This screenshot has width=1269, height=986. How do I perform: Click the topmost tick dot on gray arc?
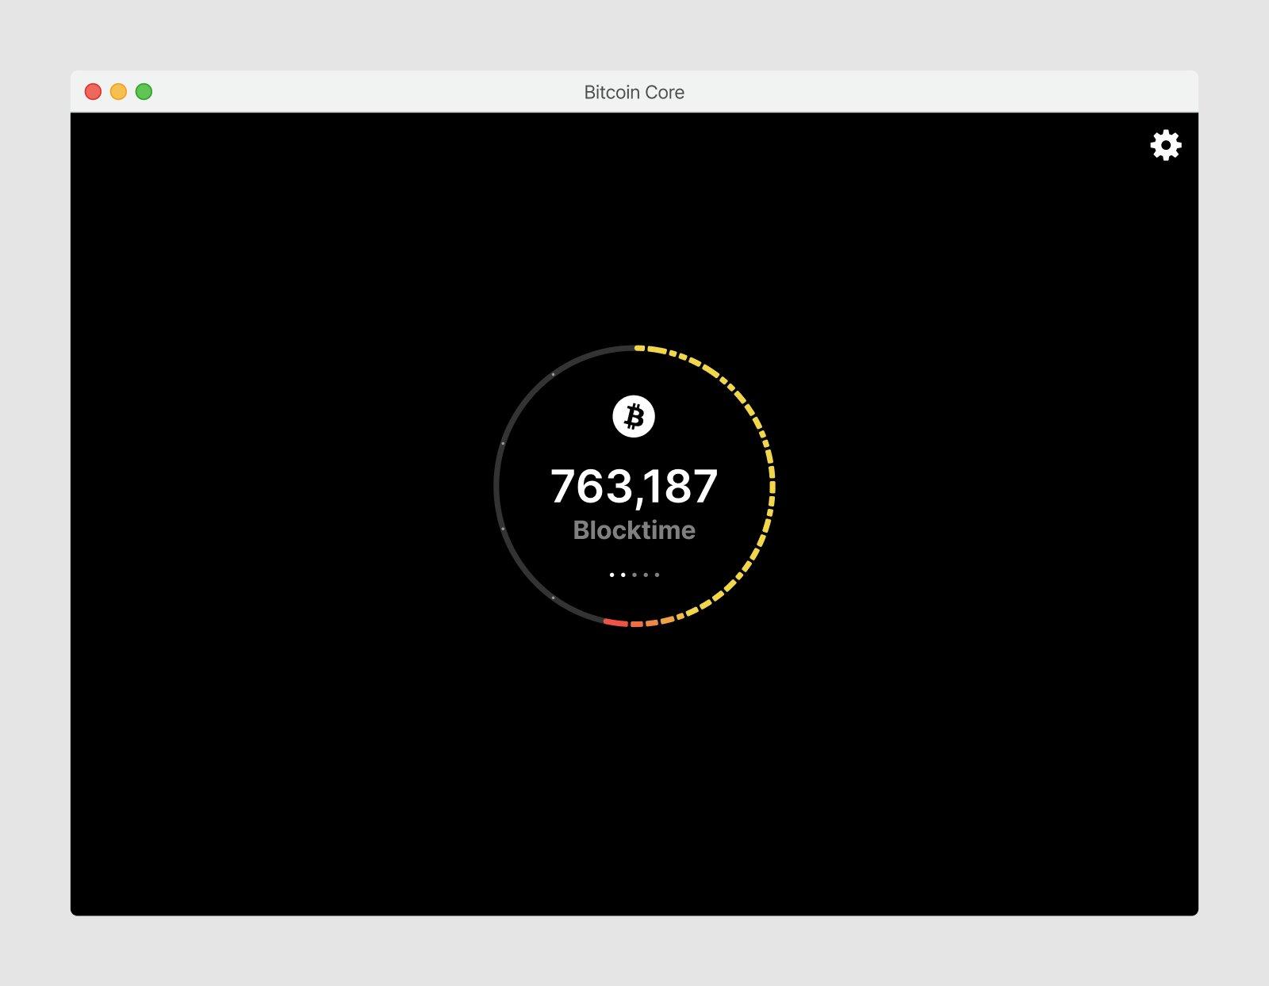tap(553, 373)
